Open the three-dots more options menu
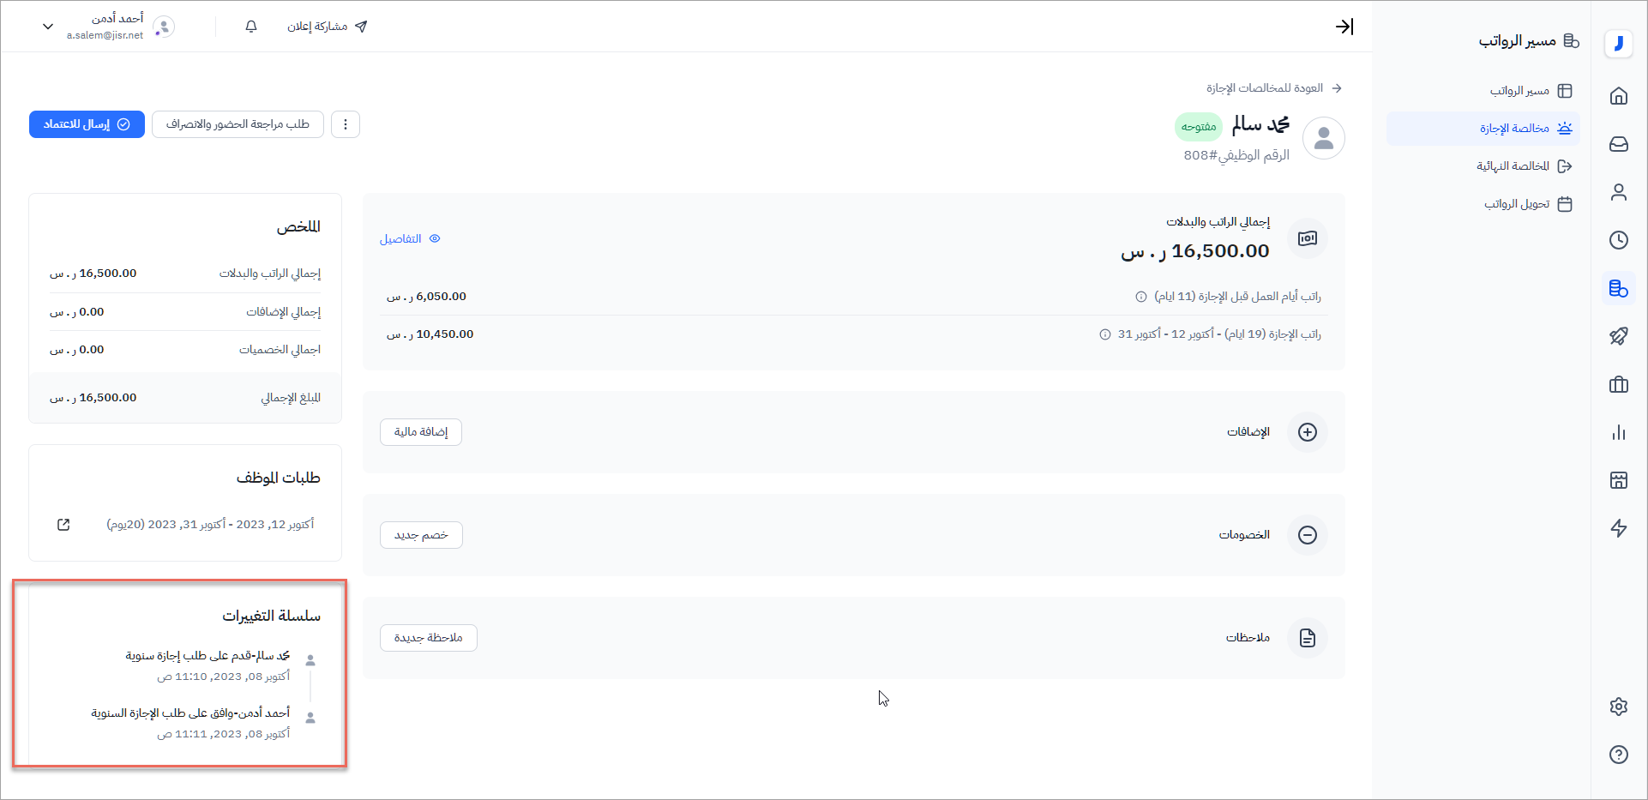 (346, 124)
